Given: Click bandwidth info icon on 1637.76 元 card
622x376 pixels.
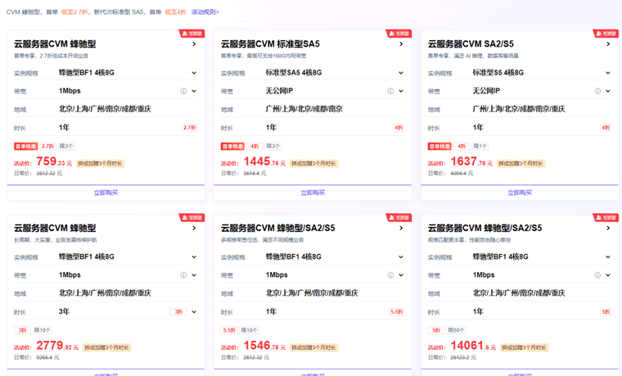Looking at the screenshot, I should [x=597, y=91].
